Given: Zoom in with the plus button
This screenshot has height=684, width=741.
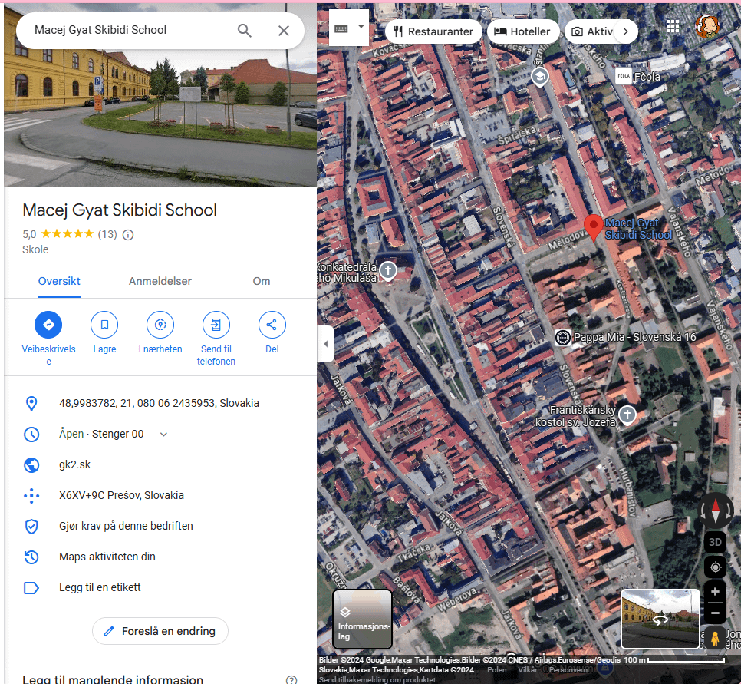Looking at the screenshot, I should 715,591.
